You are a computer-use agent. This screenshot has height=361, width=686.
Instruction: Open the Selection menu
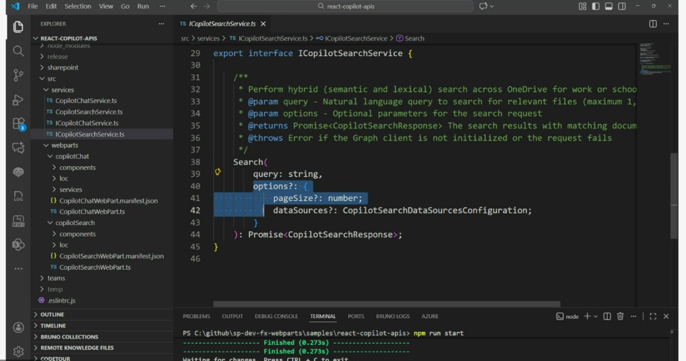[78, 6]
